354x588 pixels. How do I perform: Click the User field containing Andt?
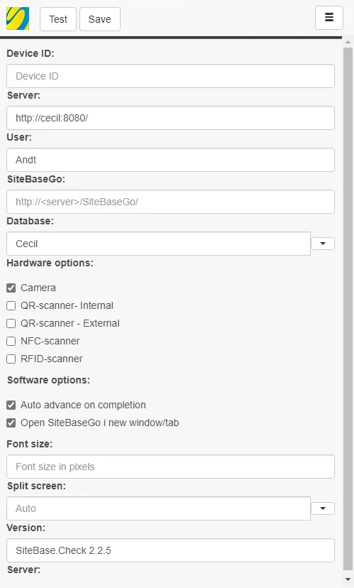click(x=170, y=160)
